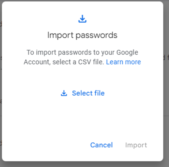Select a CSV file via Select file
Viewport: 169px width, 167px height.
click(83, 93)
